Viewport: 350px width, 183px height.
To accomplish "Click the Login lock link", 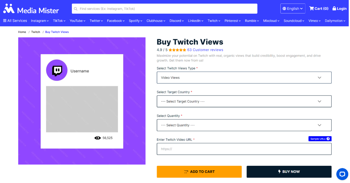I will (x=339, y=9).
